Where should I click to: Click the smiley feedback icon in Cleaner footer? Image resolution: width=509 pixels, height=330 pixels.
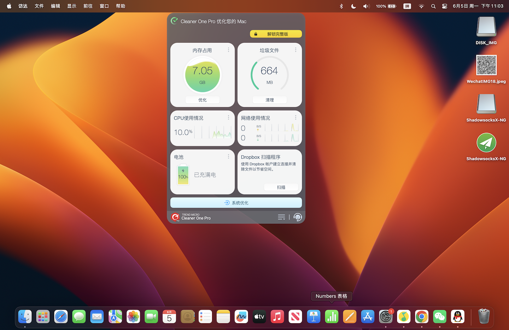coord(298,217)
